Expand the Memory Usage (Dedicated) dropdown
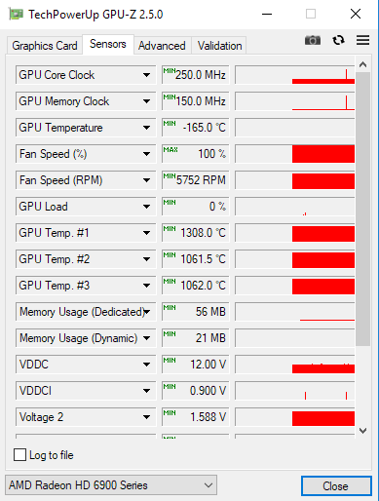 86,312
